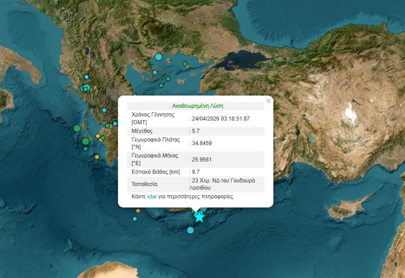
Task: Click small green circle below the large Ionian one
Action: pyautogui.click(x=86, y=149)
